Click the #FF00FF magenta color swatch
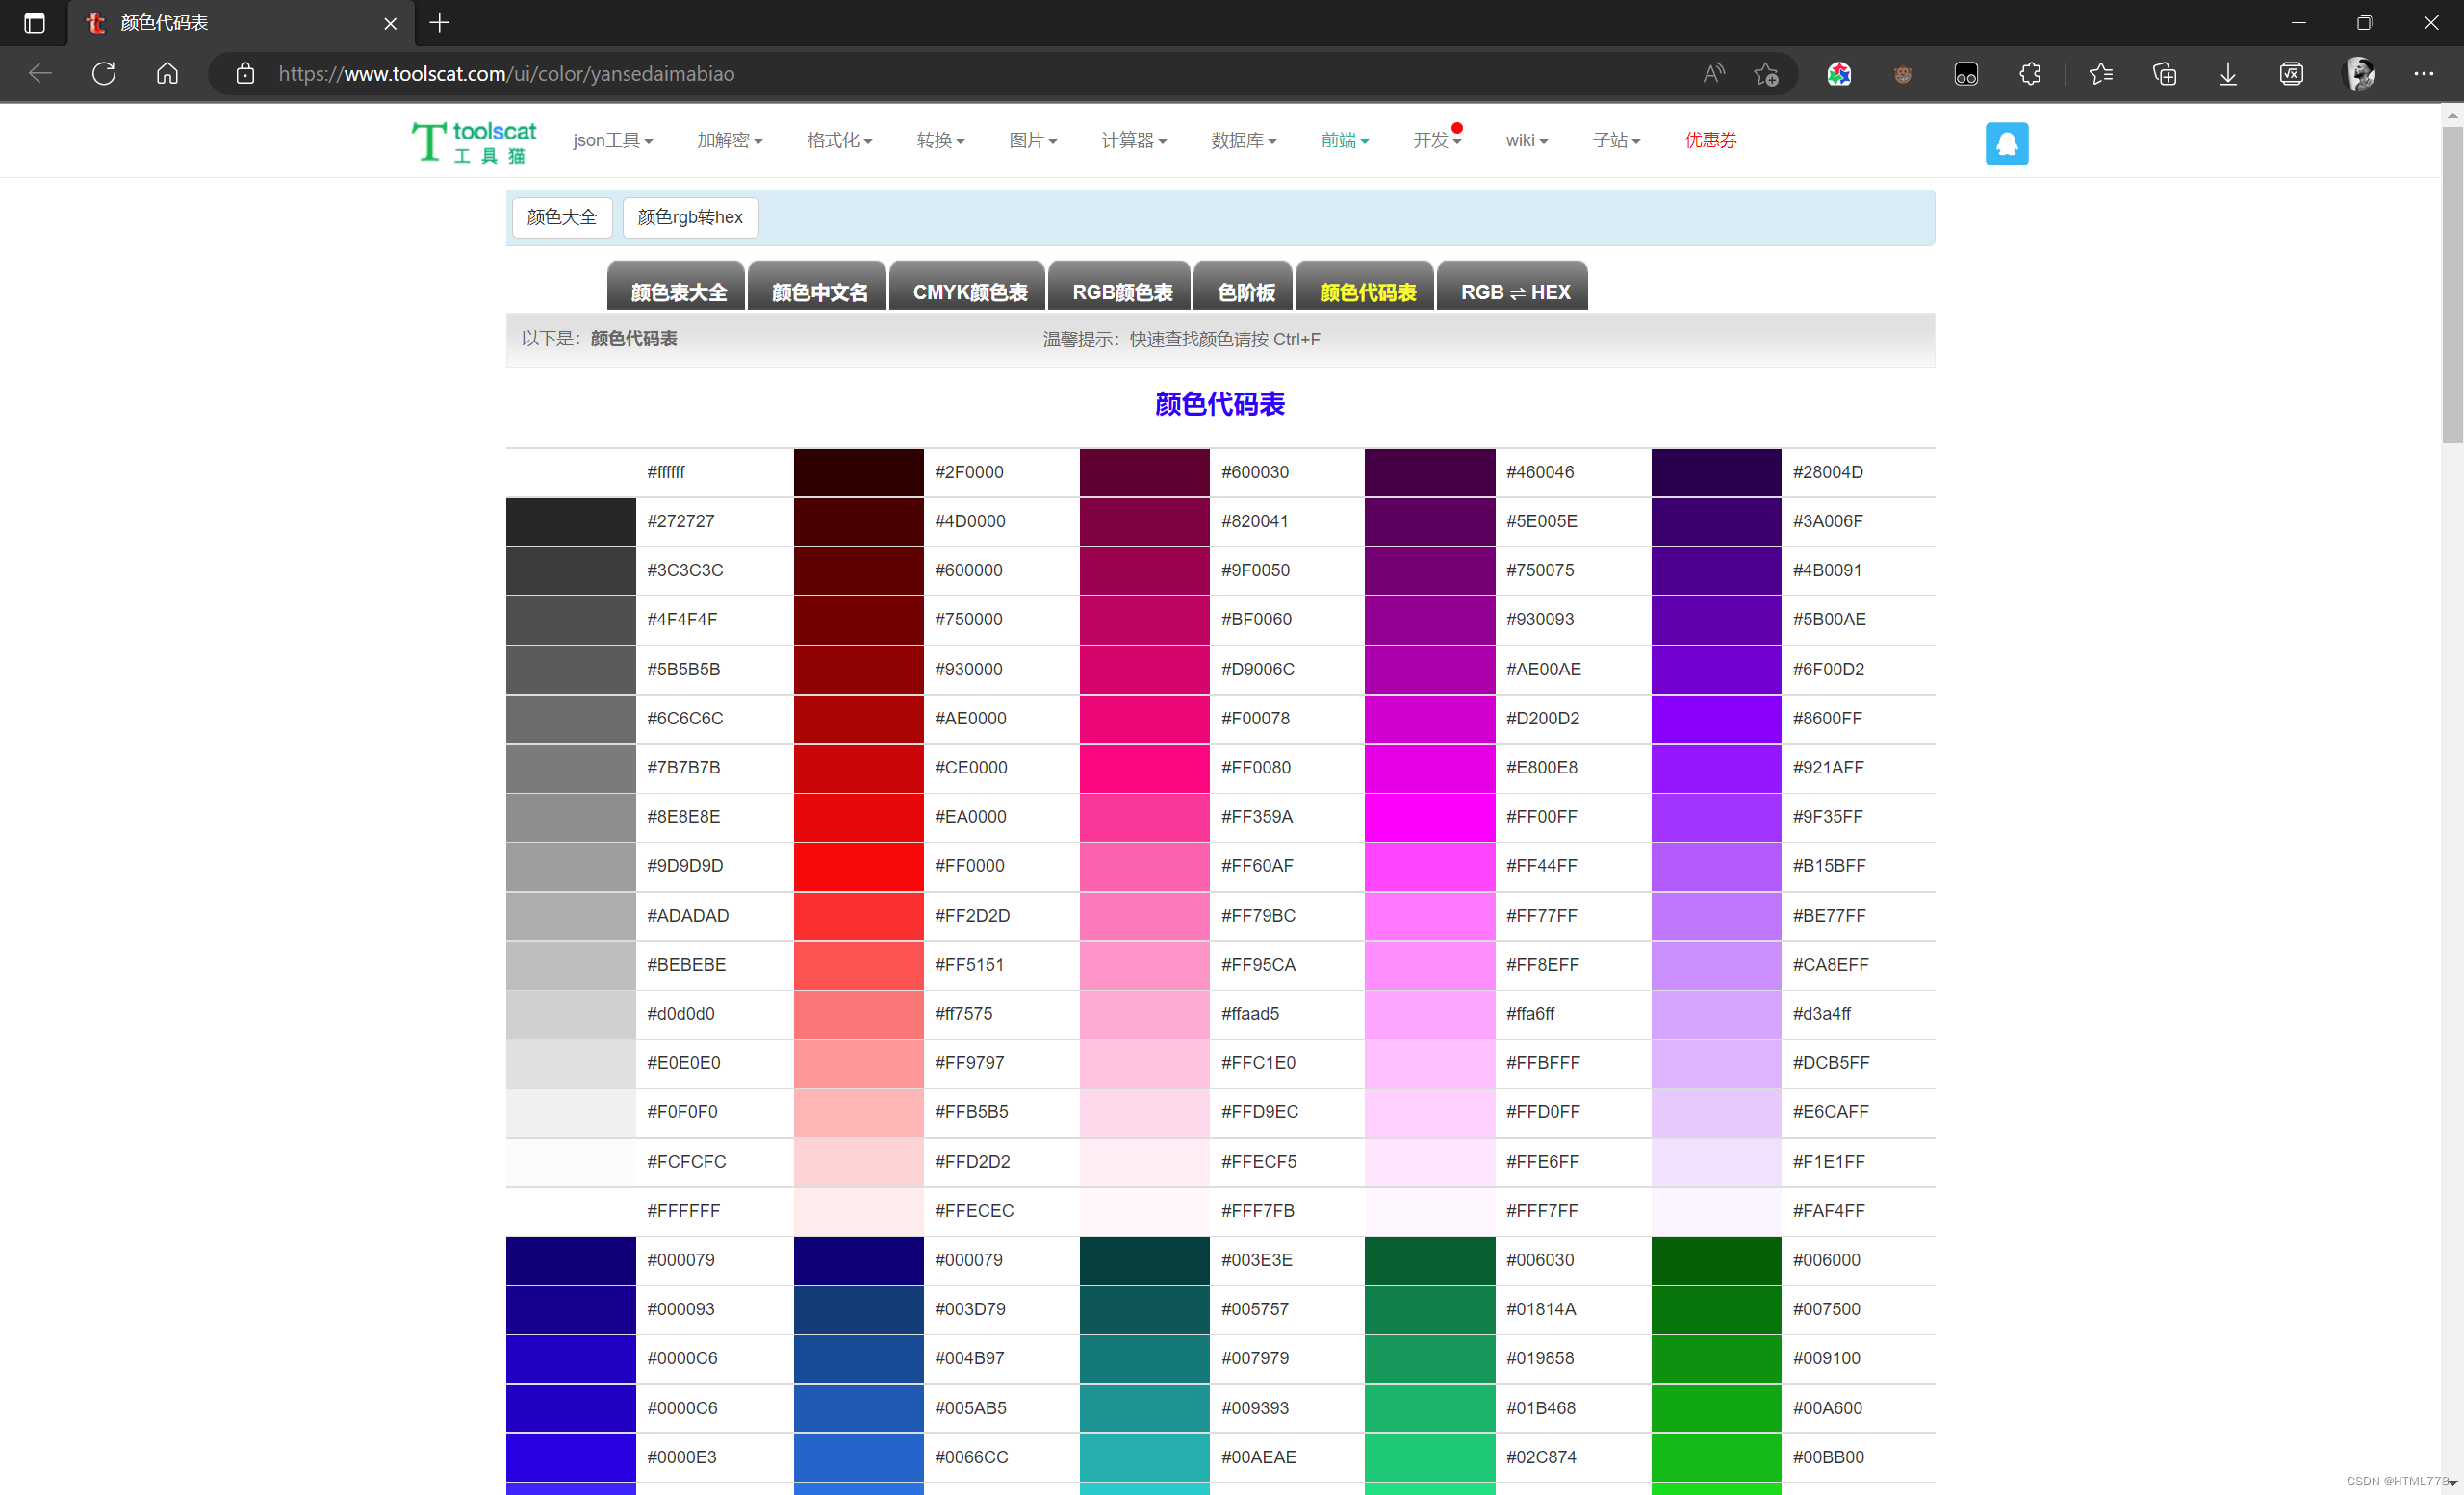Image resolution: width=2464 pixels, height=1495 pixels. pyautogui.click(x=1430, y=818)
